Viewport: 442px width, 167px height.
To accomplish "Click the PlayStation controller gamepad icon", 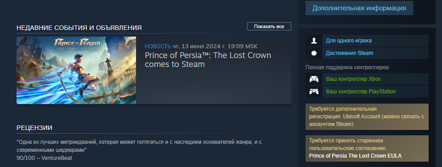I will click(314, 92).
